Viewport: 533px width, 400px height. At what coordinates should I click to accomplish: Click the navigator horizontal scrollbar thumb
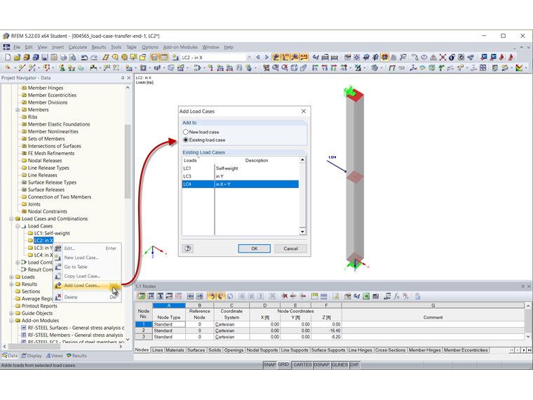[34, 347]
